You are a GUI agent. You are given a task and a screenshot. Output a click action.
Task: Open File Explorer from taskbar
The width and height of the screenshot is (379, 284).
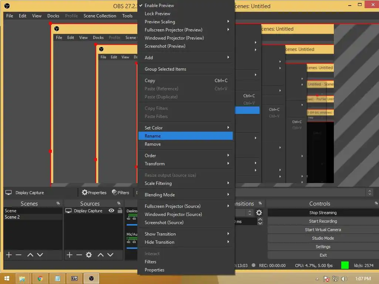22,278
